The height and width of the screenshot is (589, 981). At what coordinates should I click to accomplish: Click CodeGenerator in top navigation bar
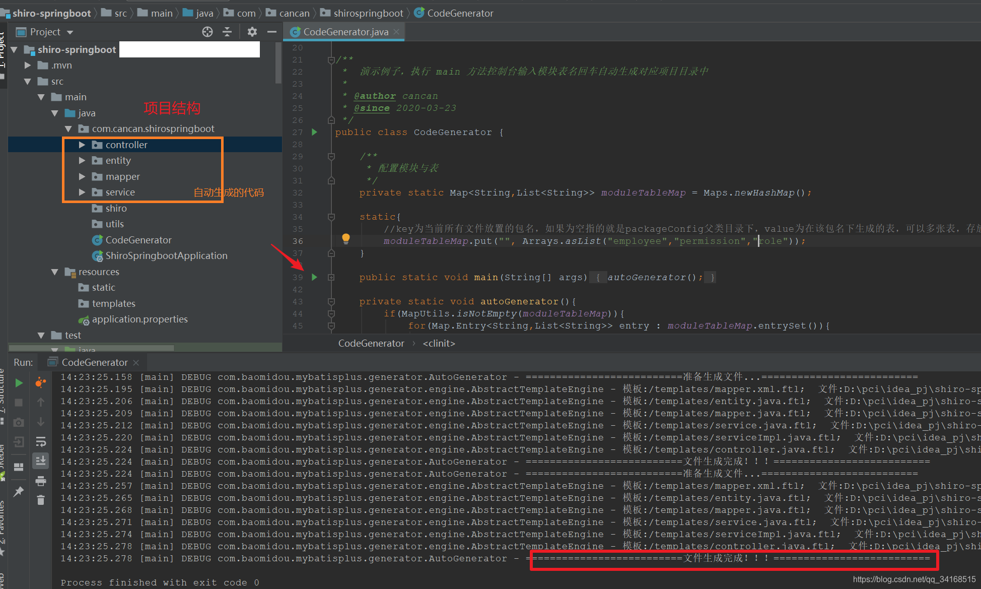click(x=460, y=13)
